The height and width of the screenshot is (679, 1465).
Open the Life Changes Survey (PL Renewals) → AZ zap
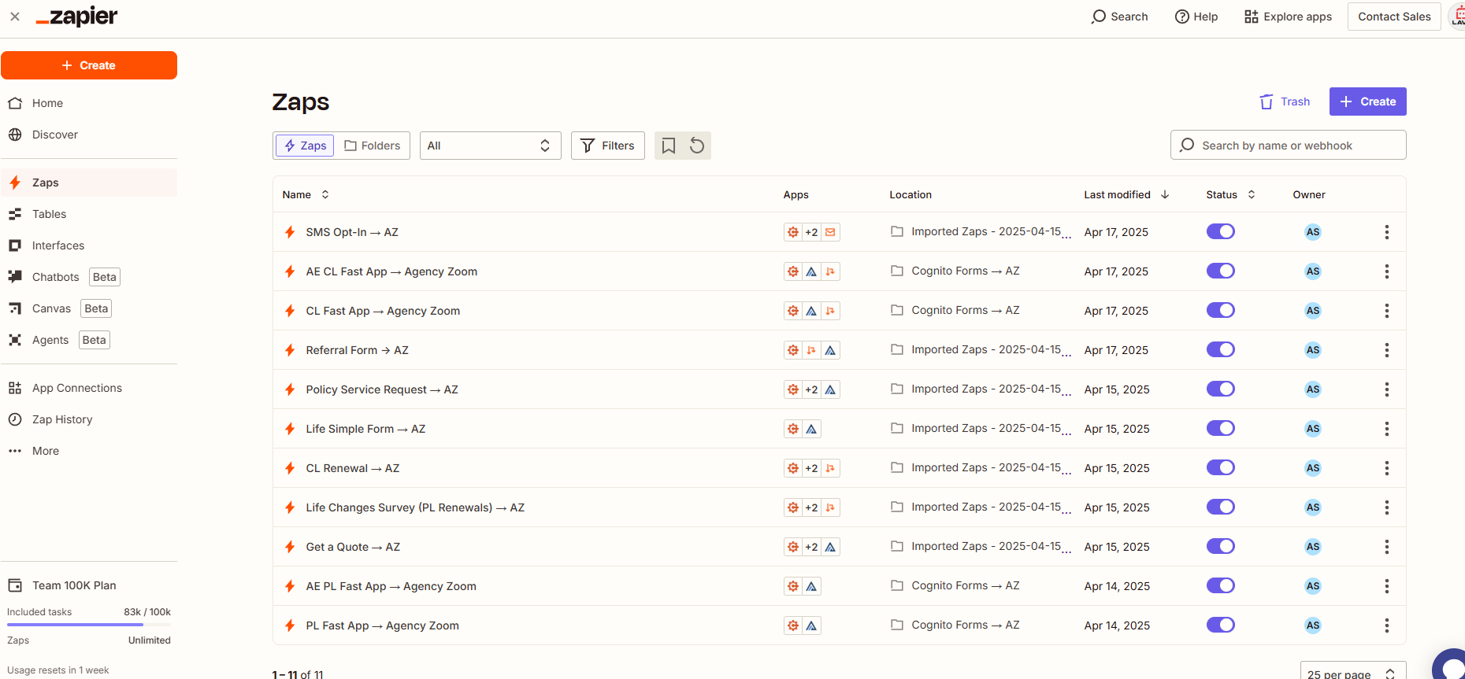click(x=415, y=507)
